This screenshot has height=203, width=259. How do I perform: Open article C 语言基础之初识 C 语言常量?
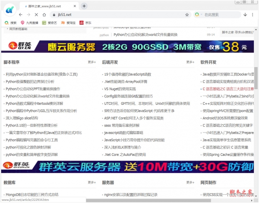point(225,147)
